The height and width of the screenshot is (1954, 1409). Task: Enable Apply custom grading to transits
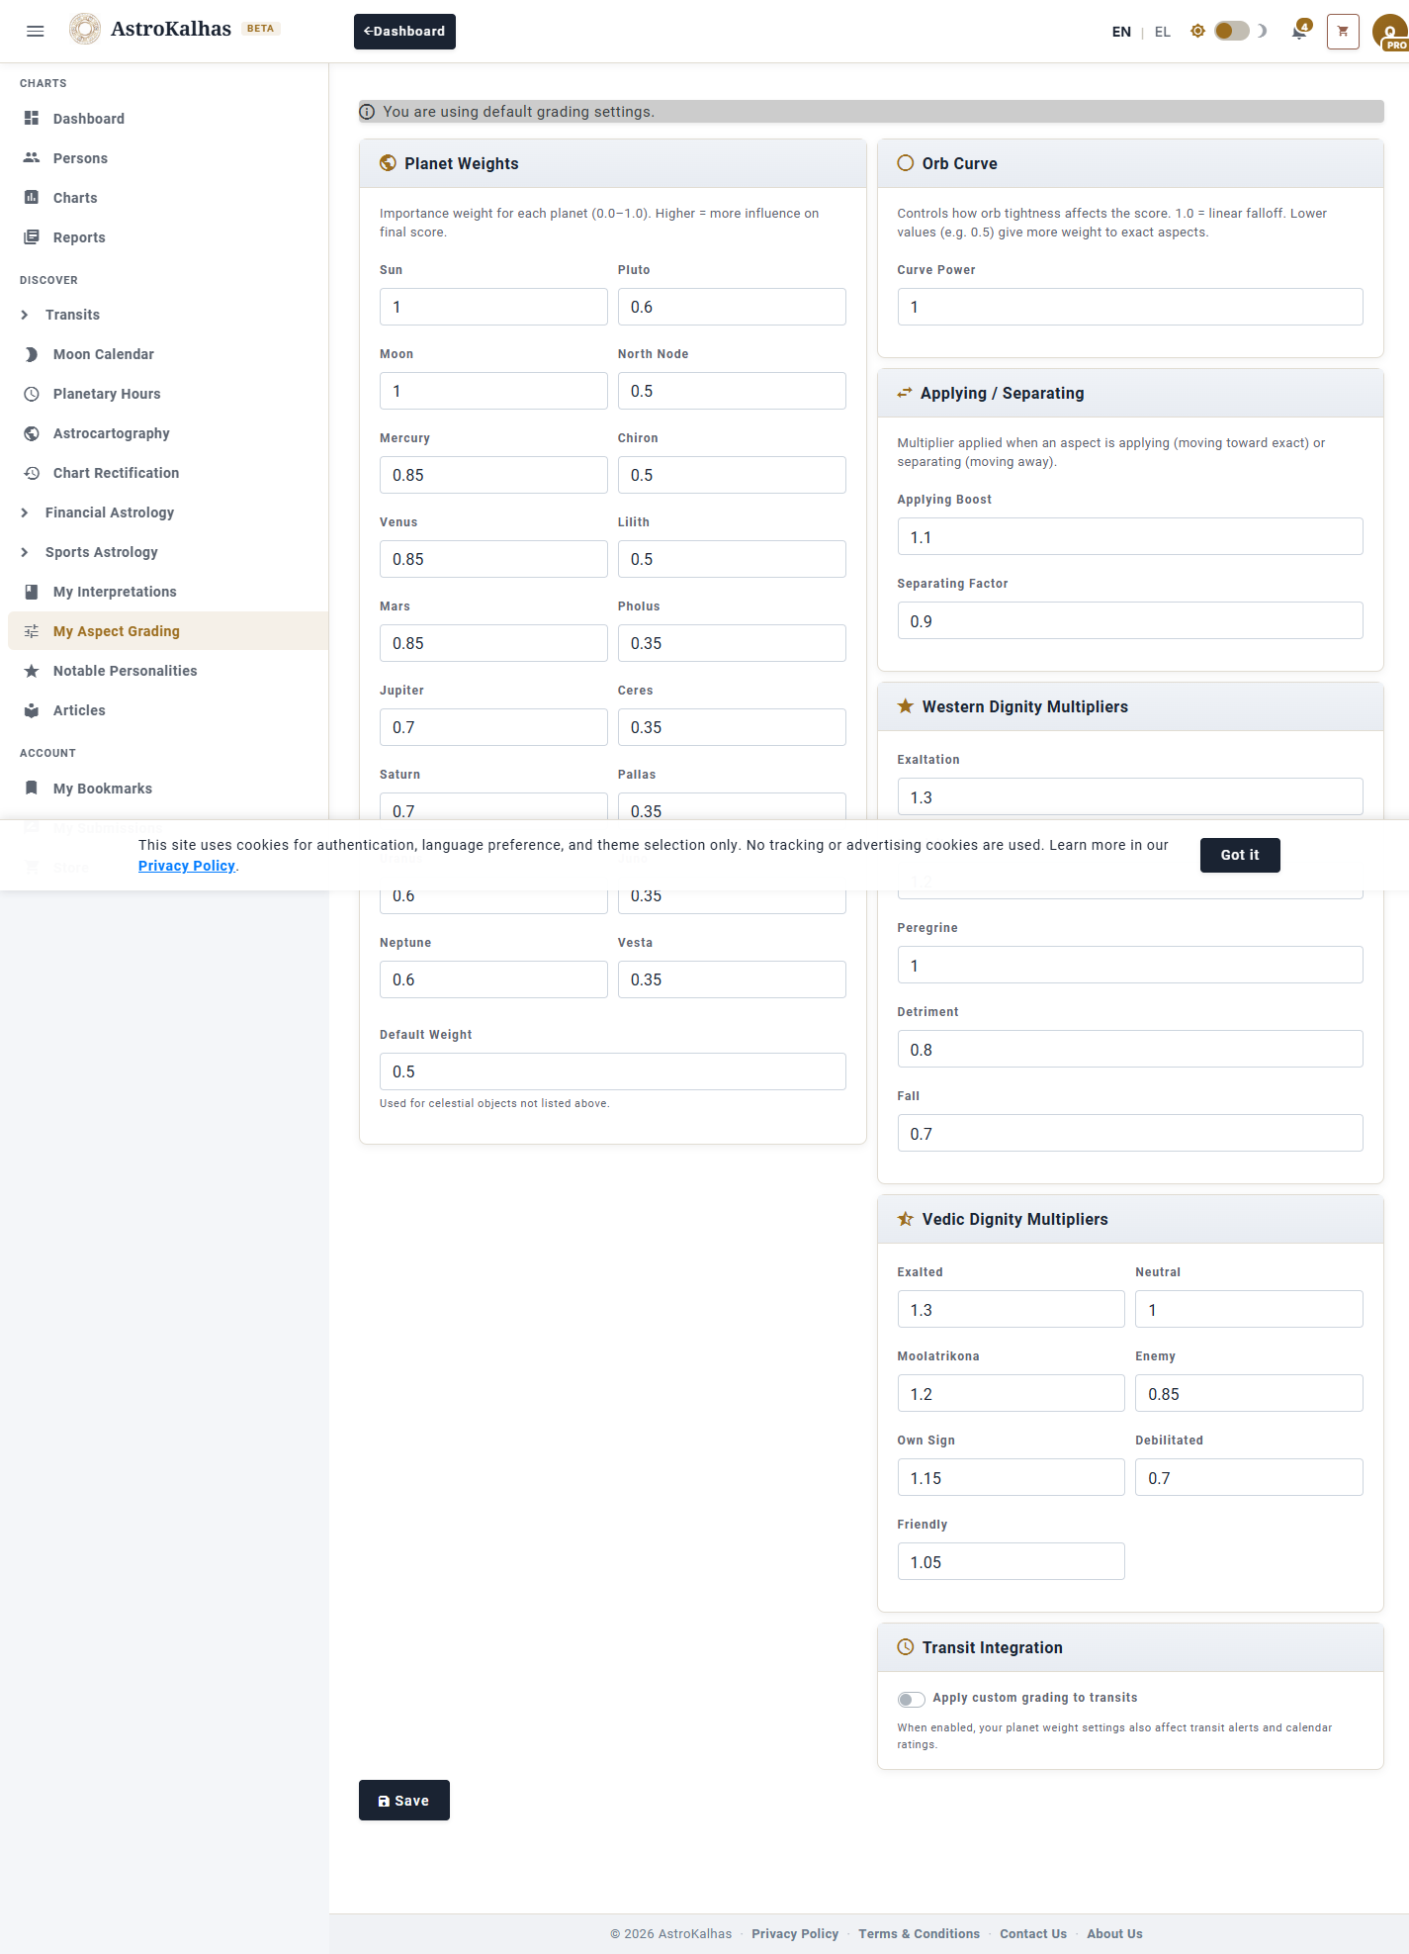(x=911, y=1699)
